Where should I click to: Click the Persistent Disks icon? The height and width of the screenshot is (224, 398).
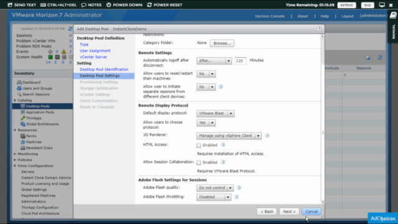click(x=23, y=148)
